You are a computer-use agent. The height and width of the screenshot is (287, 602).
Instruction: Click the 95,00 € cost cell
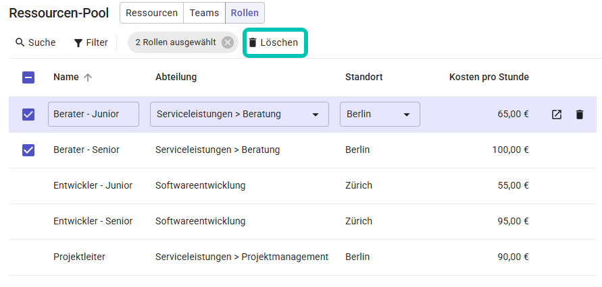513,221
